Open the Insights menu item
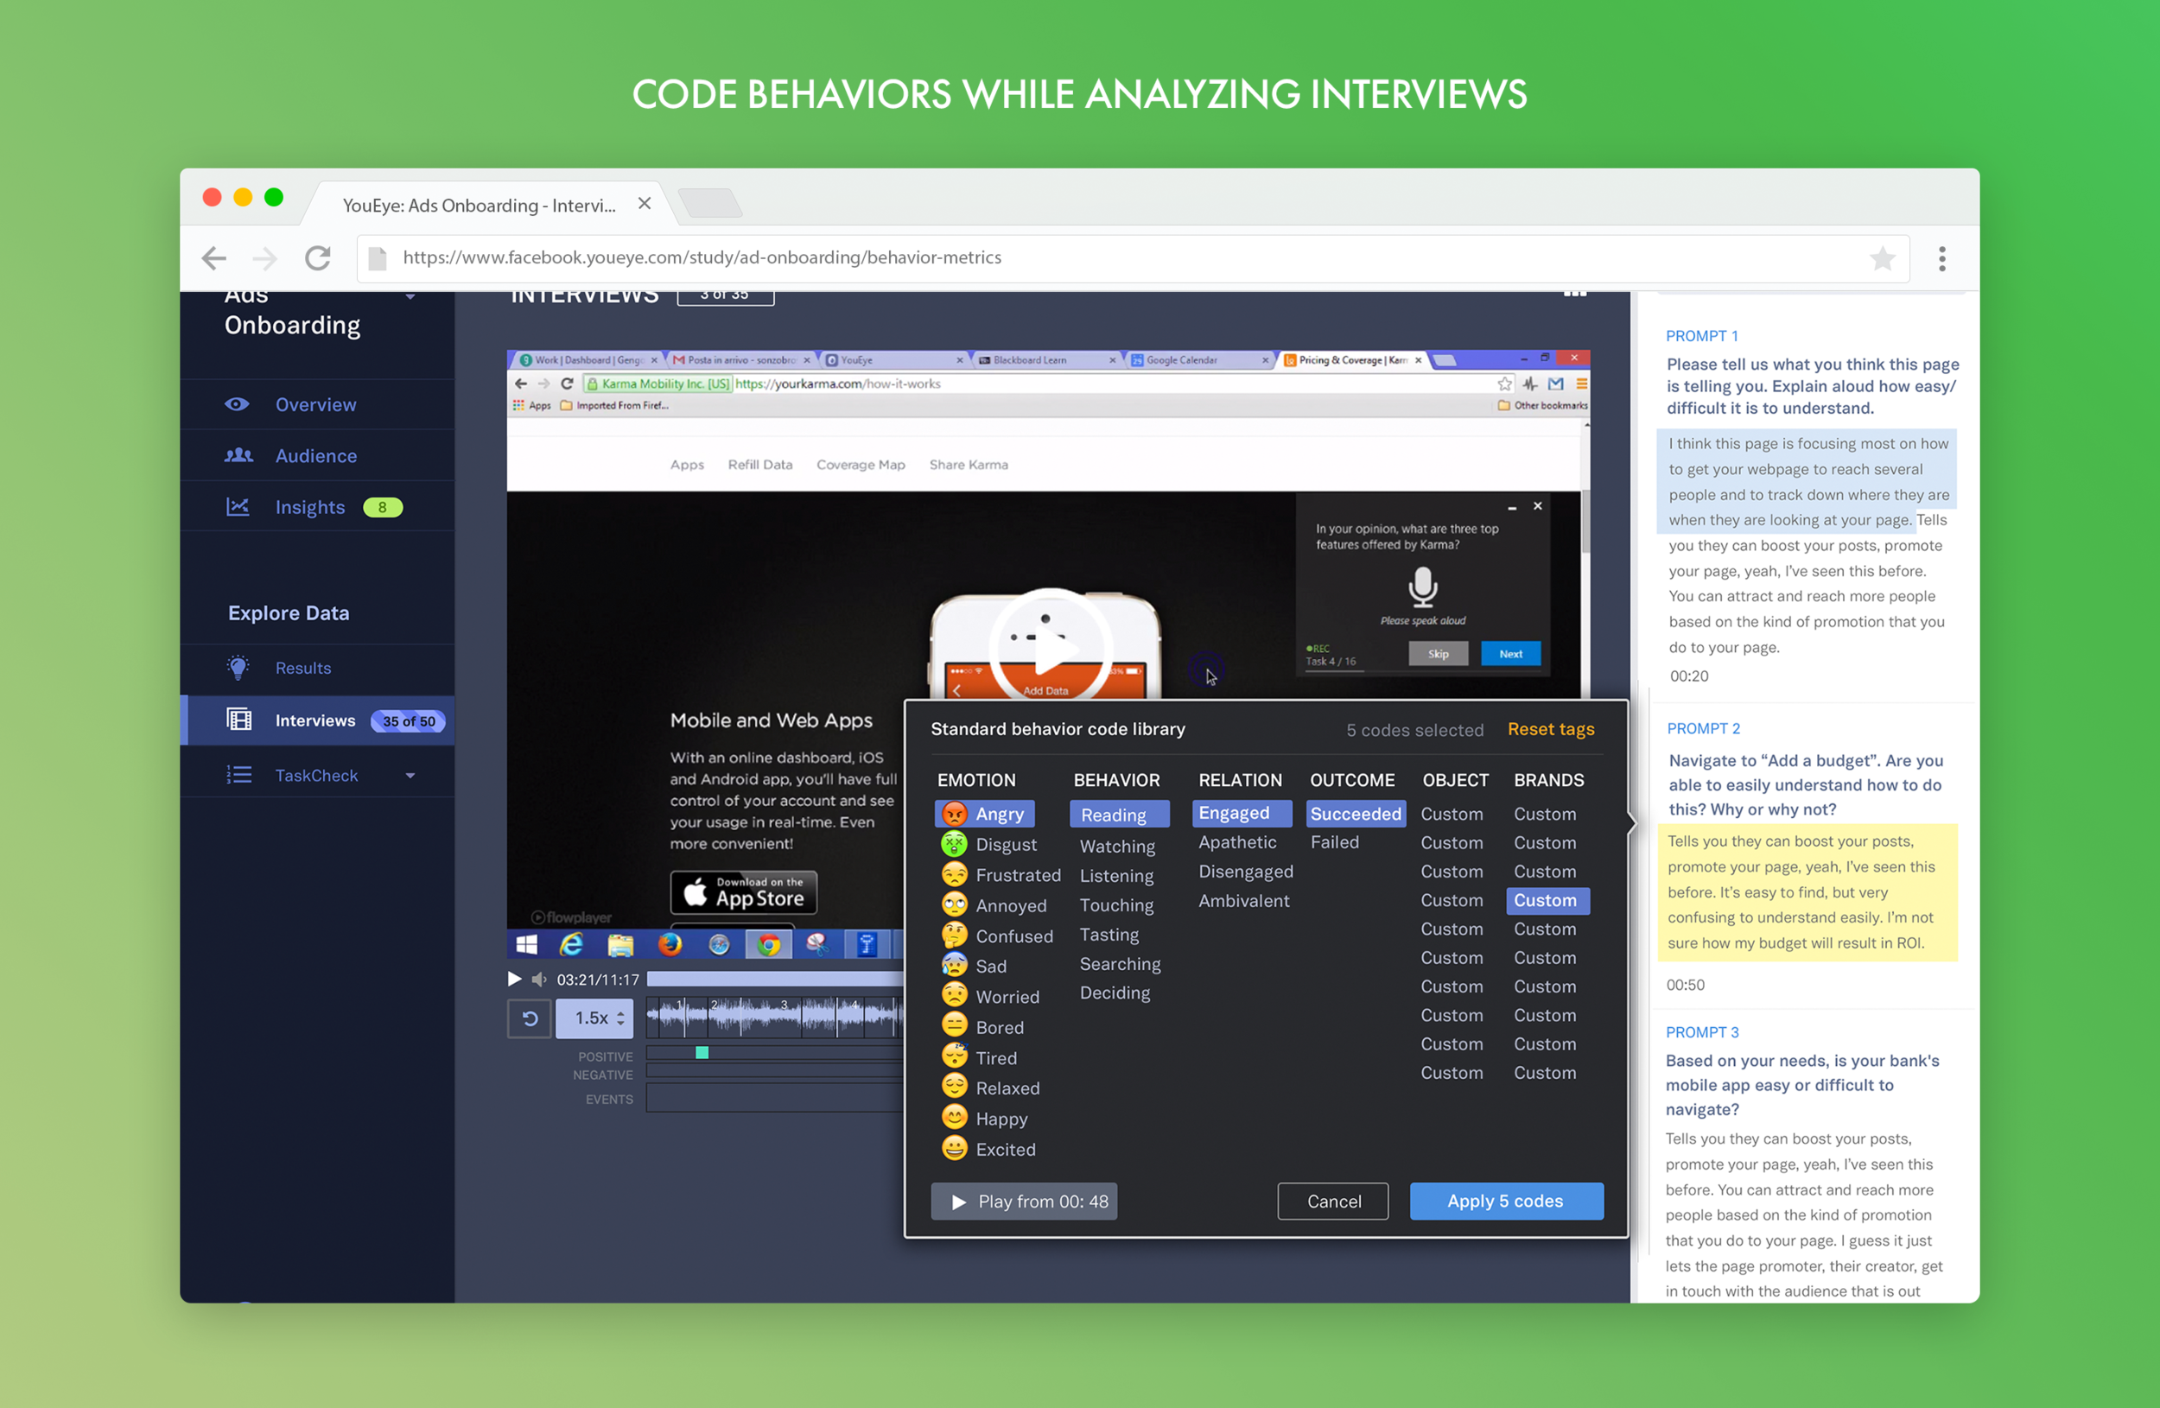 click(318, 507)
